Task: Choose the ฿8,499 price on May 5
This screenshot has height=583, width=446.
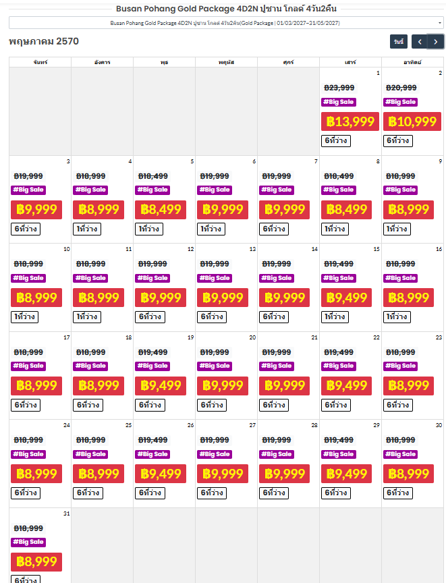Action: click(161, 210)
